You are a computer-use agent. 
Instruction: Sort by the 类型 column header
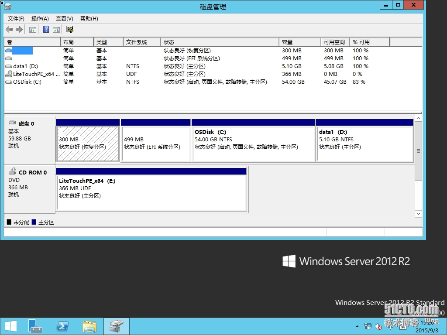point(108,42)
